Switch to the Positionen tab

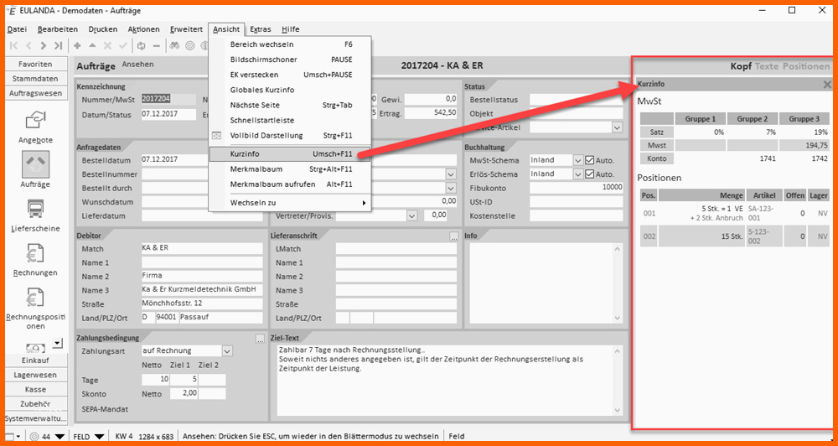806,66
